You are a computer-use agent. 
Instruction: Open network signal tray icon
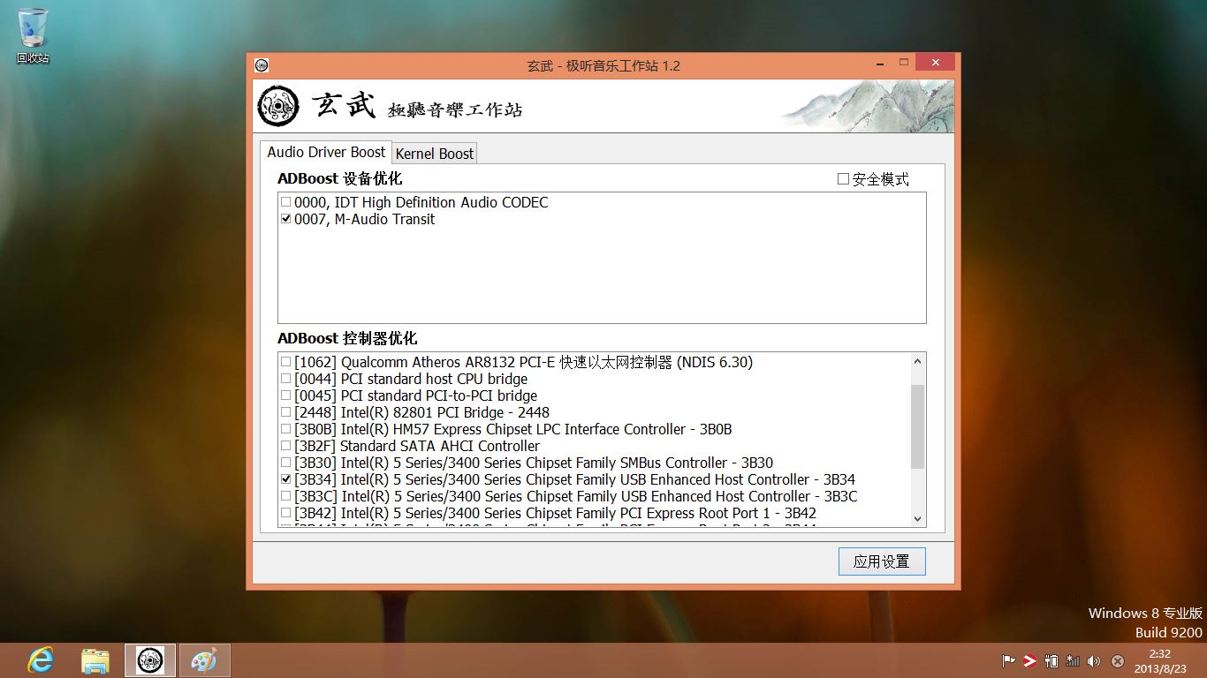[1073, 660]
